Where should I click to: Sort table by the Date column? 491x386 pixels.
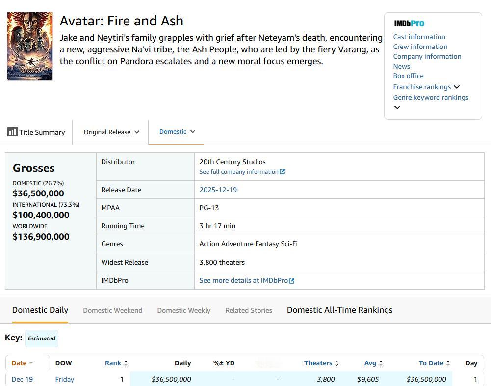pyautogui.click(x=19, y=363)
